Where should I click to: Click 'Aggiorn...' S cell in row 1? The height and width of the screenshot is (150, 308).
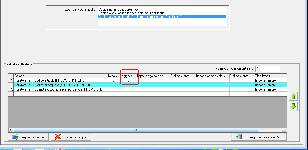click(x=128, y=80)
